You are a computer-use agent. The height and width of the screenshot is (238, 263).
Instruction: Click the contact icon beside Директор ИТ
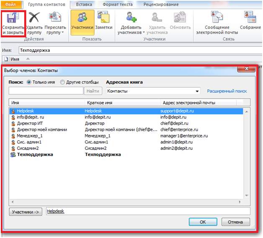tap(13, 124)
